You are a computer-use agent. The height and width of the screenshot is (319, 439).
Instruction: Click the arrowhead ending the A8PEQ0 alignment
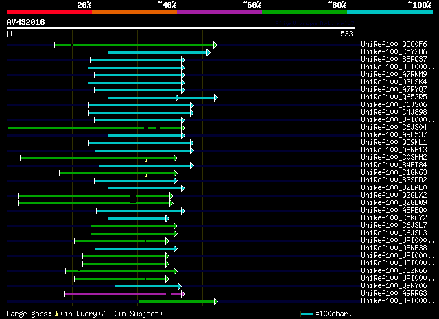(x=183, y=211)
